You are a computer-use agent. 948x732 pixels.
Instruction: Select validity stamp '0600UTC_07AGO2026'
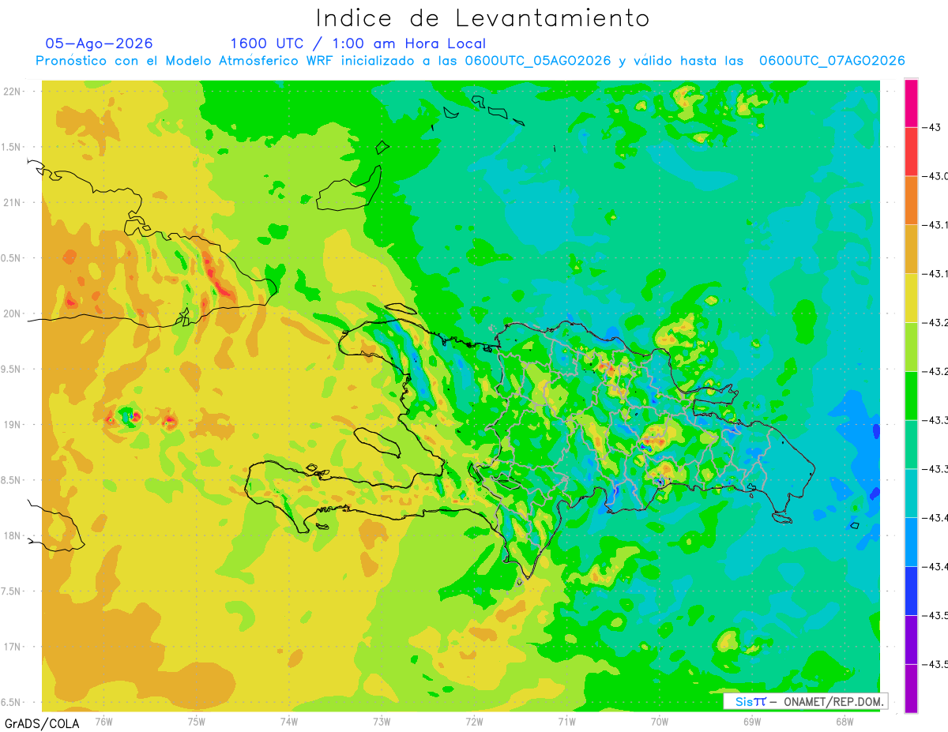pos(832,61)
